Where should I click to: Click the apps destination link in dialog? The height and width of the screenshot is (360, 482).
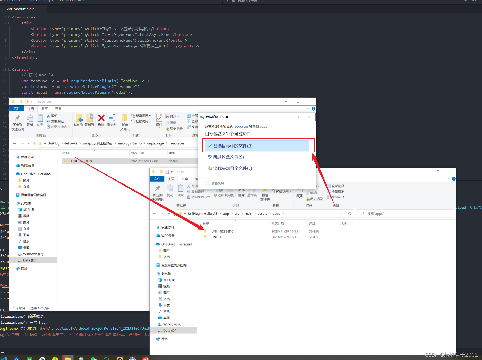263,127
